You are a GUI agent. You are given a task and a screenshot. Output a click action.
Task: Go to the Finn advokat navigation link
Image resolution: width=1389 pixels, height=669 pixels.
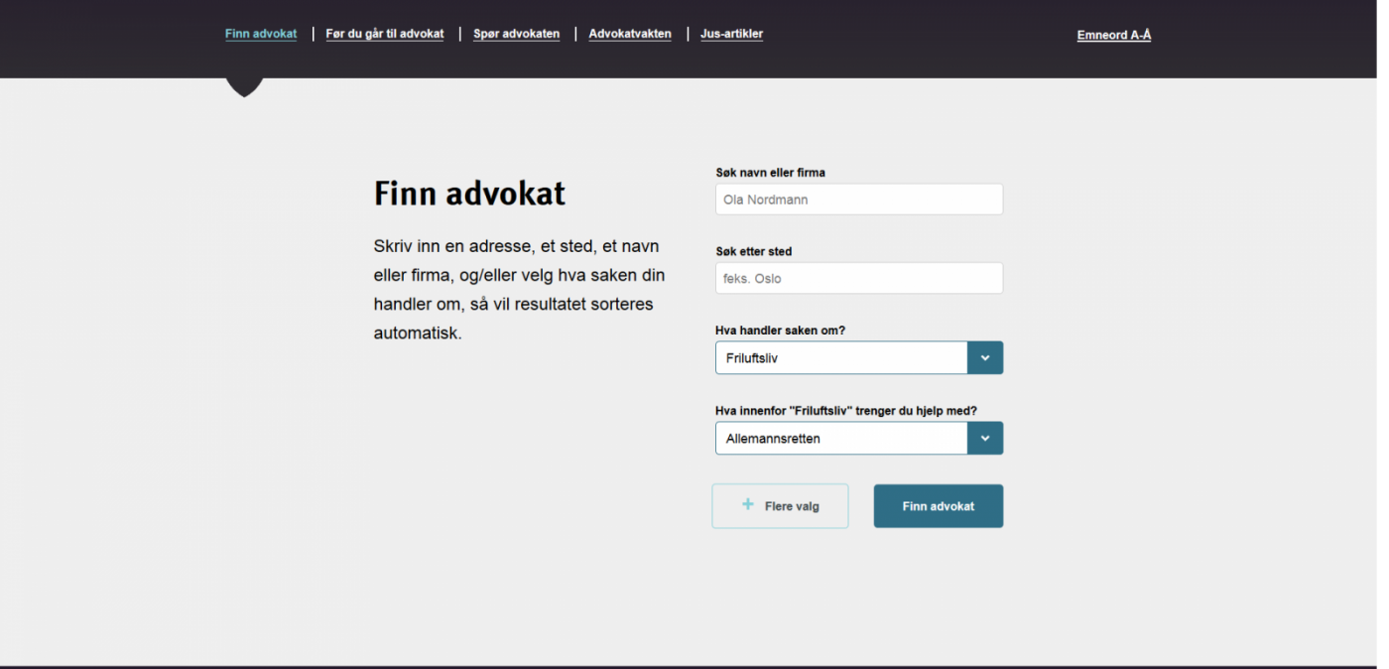[x=261, y=34]
